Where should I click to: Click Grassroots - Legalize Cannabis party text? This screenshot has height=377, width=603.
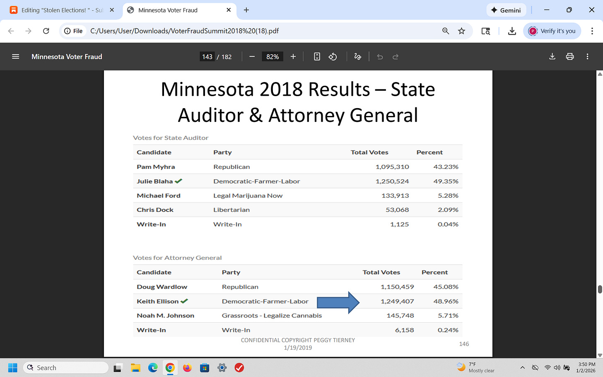pos(272,316)
